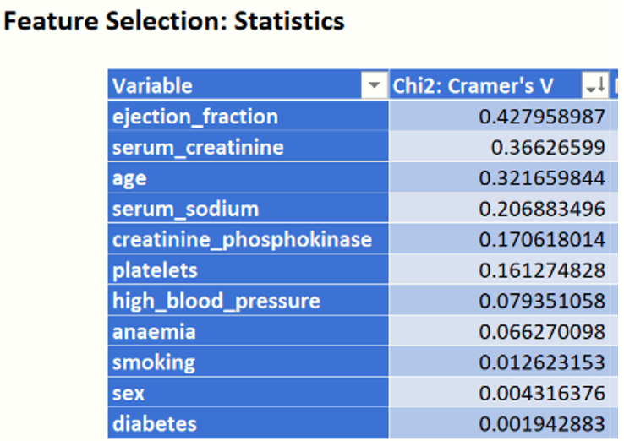Open the Chi2: Cramer's V sort dropdown
Screen dimensions: 624x441
click(594, 85)
